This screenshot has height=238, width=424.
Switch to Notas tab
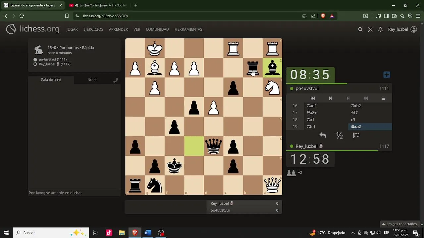point(92,80)
